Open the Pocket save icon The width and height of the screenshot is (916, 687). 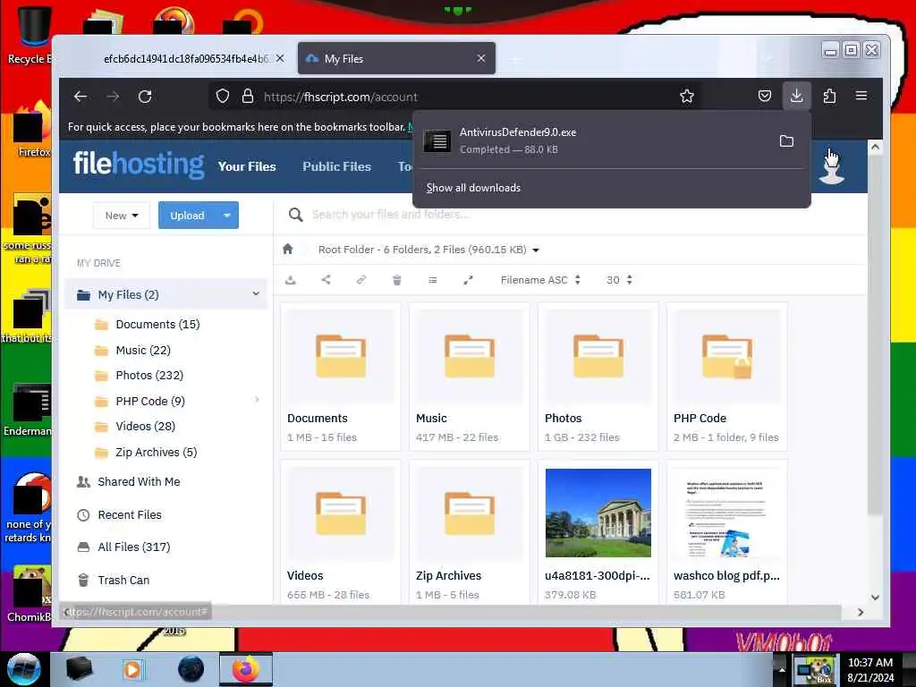(765, 96)
